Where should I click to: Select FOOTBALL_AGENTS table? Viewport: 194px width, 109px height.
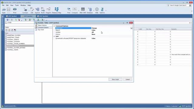tap(13, 40)
